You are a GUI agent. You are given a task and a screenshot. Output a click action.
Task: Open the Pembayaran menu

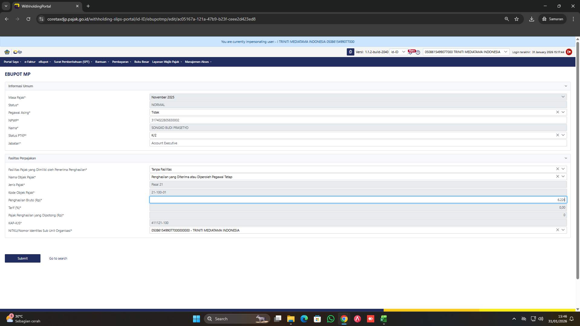(x=121, y=62)
